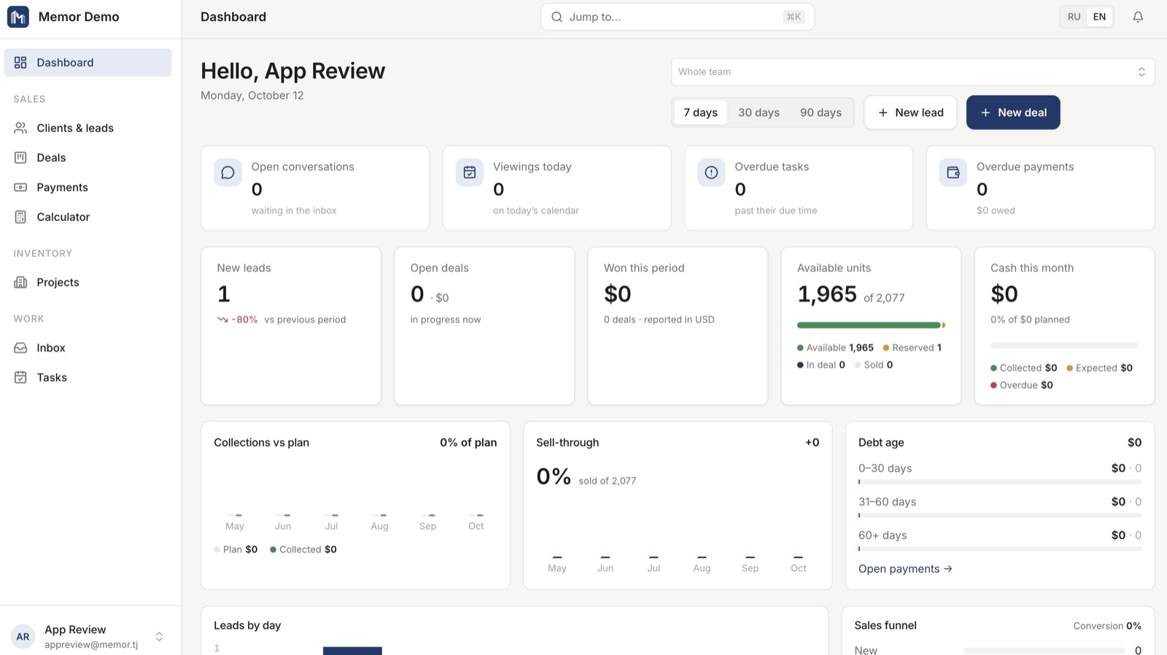Click the Memor Demo logo icon

point(18,17)
